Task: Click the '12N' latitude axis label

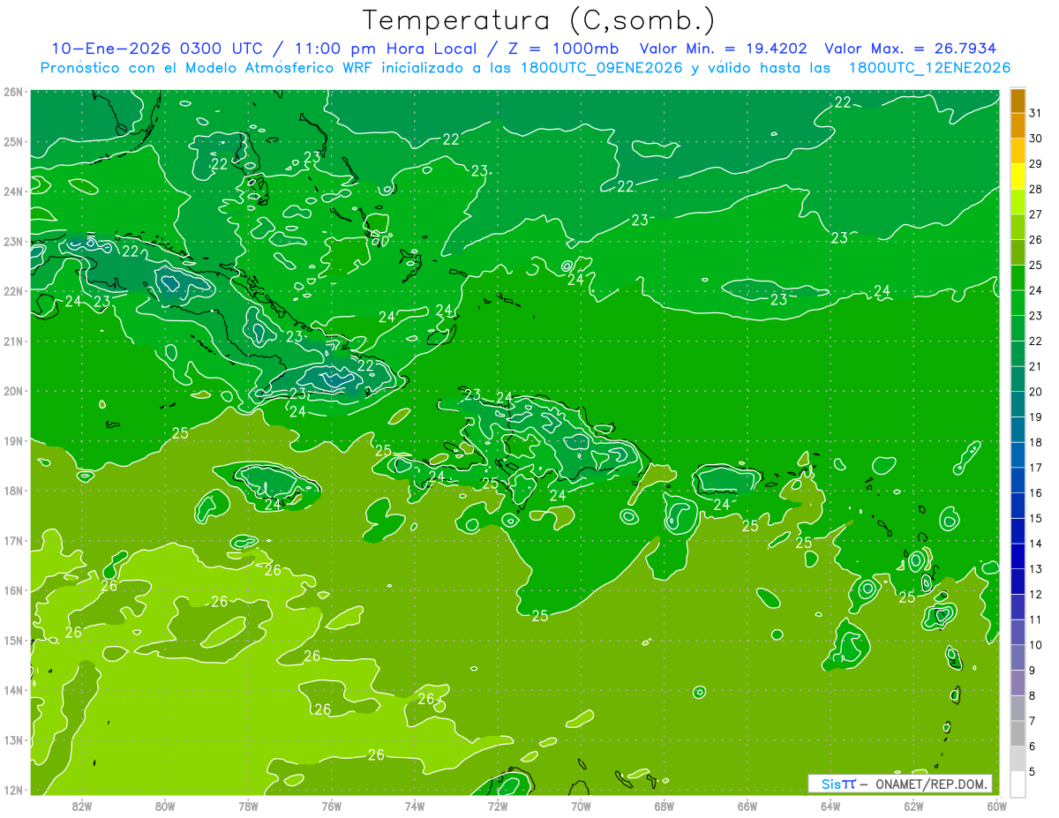Action: tap(14, 790)
